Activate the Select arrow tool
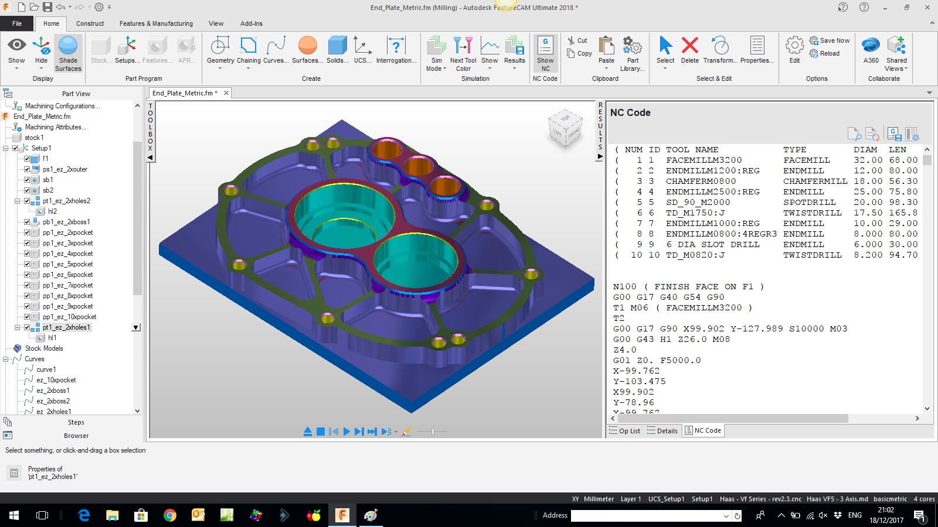 pos(665,53)
